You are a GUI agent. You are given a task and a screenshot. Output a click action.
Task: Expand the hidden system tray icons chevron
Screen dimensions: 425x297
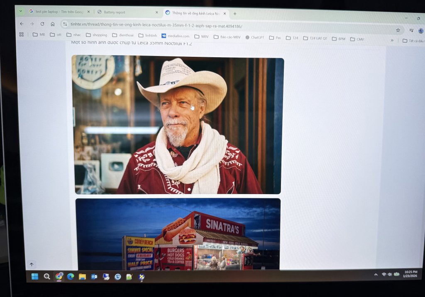click(376, 275)
